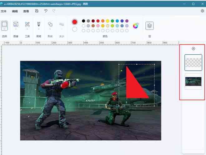The width and height of the screenshot is (206, 155).
Task: Click the shapes icon
Action: click(50, 24)
